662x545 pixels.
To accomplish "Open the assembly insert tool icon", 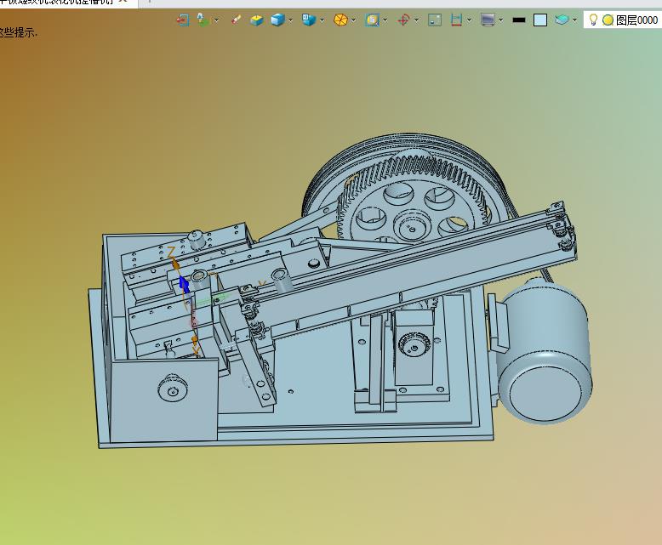I will (x=203, y=20).
